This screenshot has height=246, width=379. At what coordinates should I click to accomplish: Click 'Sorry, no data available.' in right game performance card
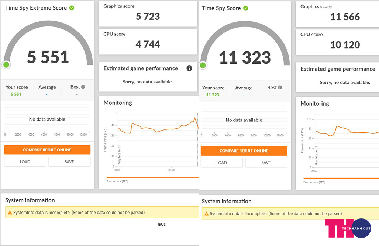pos(345,83)
